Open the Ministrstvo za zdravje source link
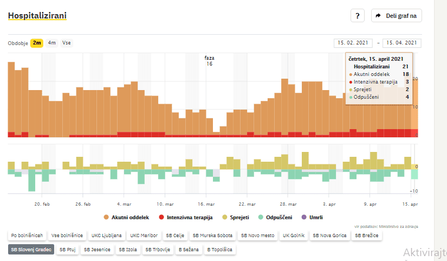Viewport: 447px width, 261px height. coord(399,227)
